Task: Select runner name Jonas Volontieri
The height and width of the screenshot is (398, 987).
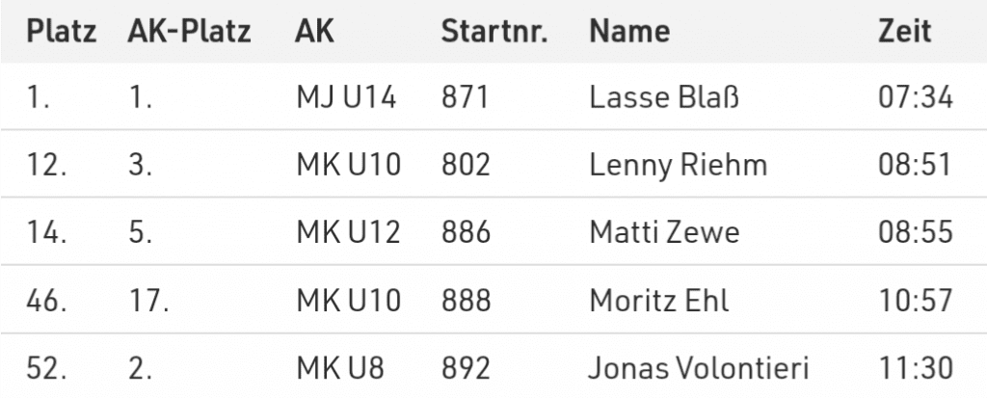Action: tap(699, 368)
